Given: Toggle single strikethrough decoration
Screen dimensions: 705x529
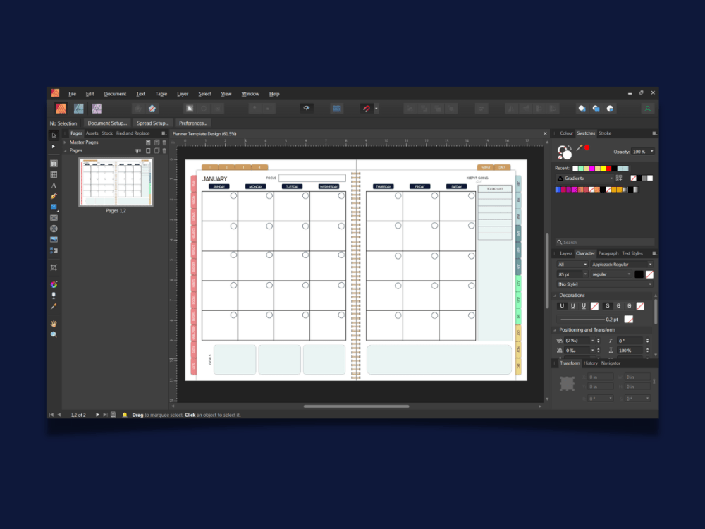Looking at the screenshot, I should click(619, 306).
